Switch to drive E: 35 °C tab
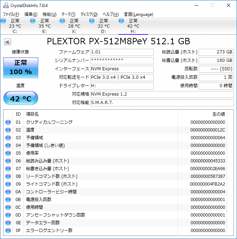 (x=45, y=26)
